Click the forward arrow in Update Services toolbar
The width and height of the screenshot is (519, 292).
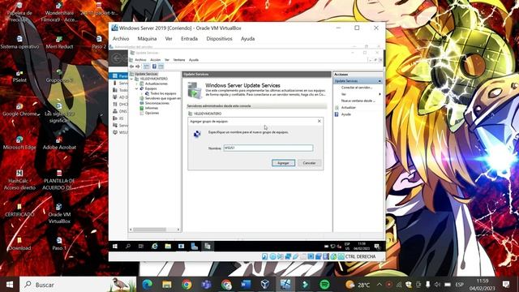tap(138, 67)
